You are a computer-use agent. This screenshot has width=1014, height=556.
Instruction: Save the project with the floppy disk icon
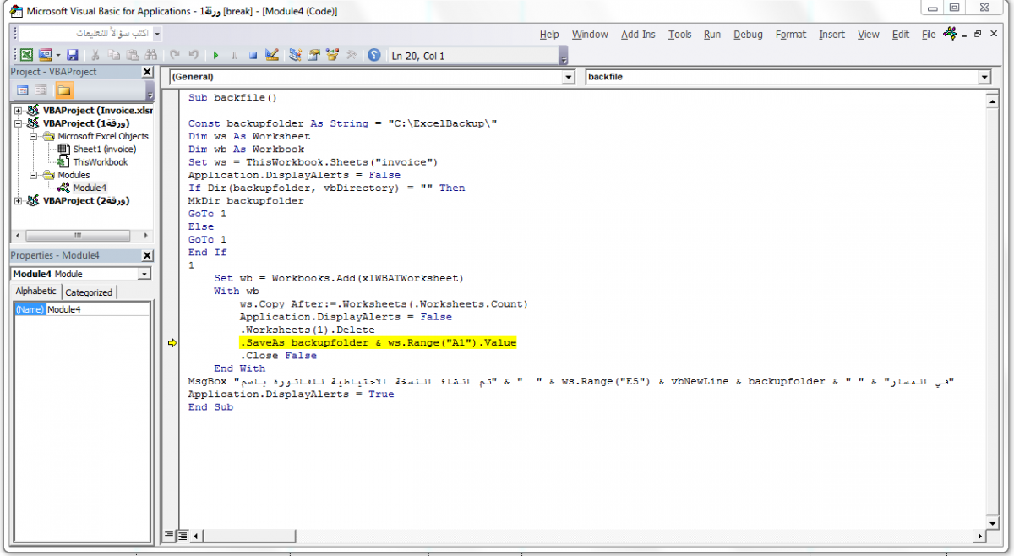73,55
